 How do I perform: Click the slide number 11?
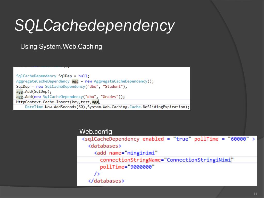(255, 194)
